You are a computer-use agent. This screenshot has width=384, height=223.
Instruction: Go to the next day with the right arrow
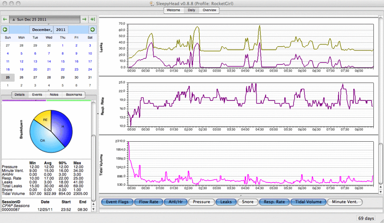click(84, 19)
